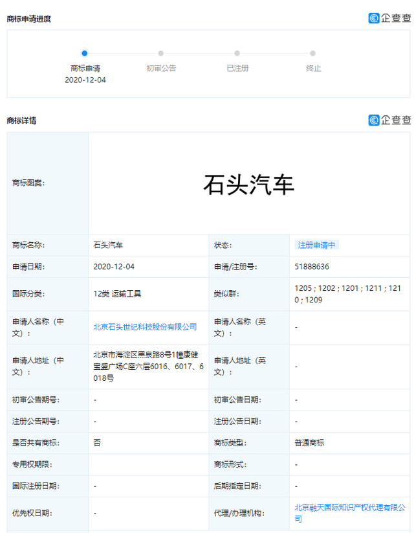Select trademark type value 普通商标
This screenshot has width=414, height=533.
[x=309, y=442]
